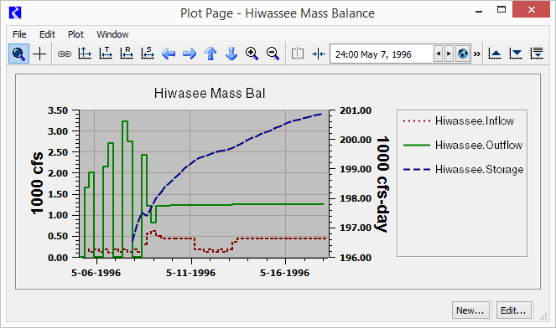This screenshot has height=328, width=556.
Task: Maximize the Plot Page window
Action: (x=501, y=10)
